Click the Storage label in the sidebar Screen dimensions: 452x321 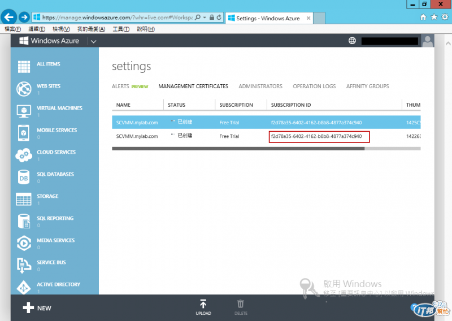47,196
